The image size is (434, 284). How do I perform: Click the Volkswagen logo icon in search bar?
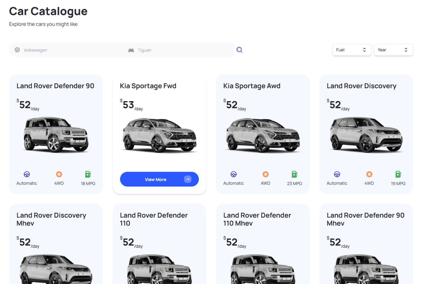click(17, 50)
